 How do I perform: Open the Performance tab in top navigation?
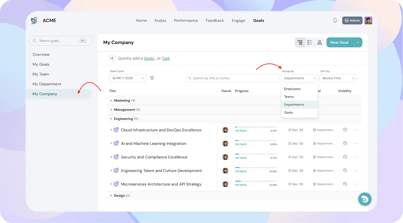tap(186, 21)
